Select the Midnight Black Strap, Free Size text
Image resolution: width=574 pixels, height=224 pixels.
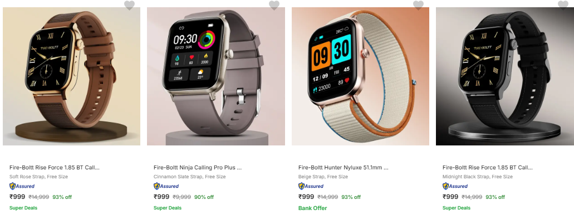[477, 177]
